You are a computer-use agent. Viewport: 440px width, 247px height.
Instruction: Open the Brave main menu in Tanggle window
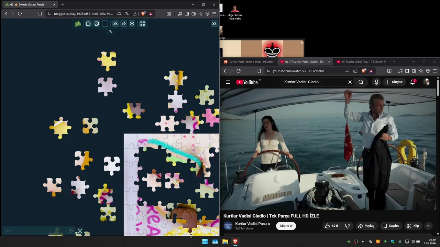point(214,14)
